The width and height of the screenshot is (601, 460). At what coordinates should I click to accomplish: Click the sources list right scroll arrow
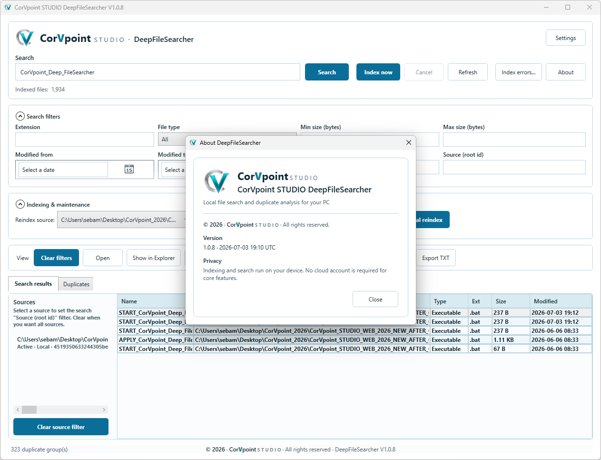coord(104,410)
